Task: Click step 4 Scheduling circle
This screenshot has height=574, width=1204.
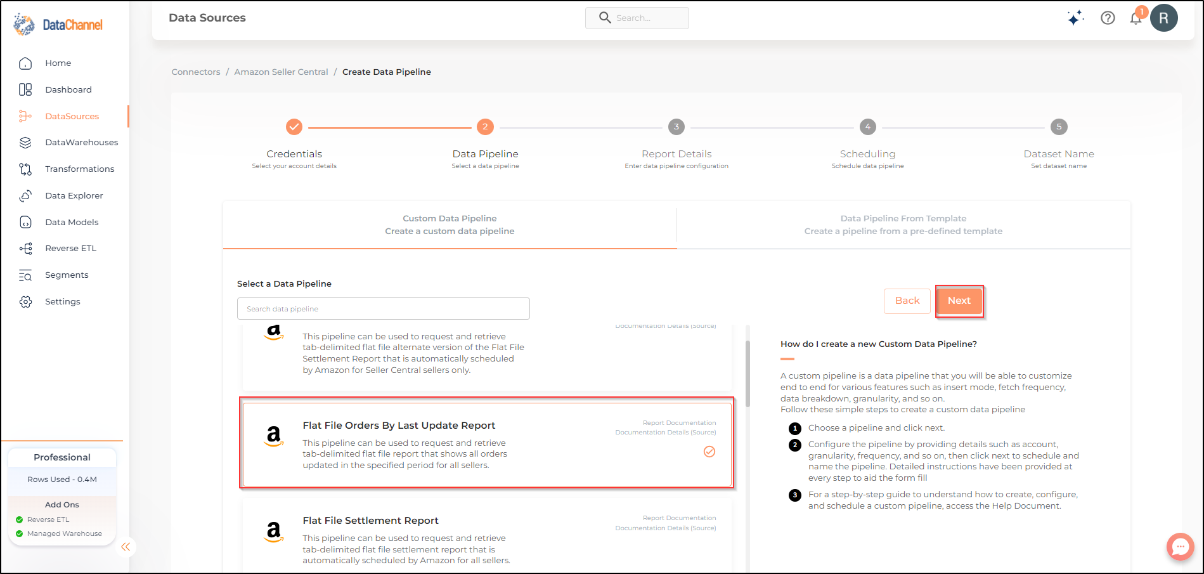Action: tap(868, 127)
